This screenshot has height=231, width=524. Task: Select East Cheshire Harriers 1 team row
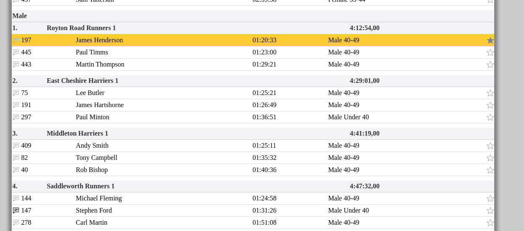pos(82,81)
